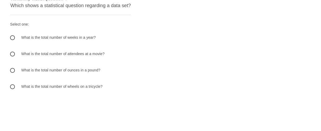Image resolution: width=321 pixels, height=131 pixels.
Task: Click the answer text about weeks in a year
Action: (x=58, y=38)
